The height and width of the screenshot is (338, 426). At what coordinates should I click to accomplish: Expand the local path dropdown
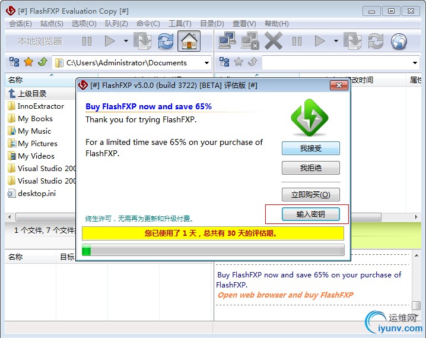206,63
